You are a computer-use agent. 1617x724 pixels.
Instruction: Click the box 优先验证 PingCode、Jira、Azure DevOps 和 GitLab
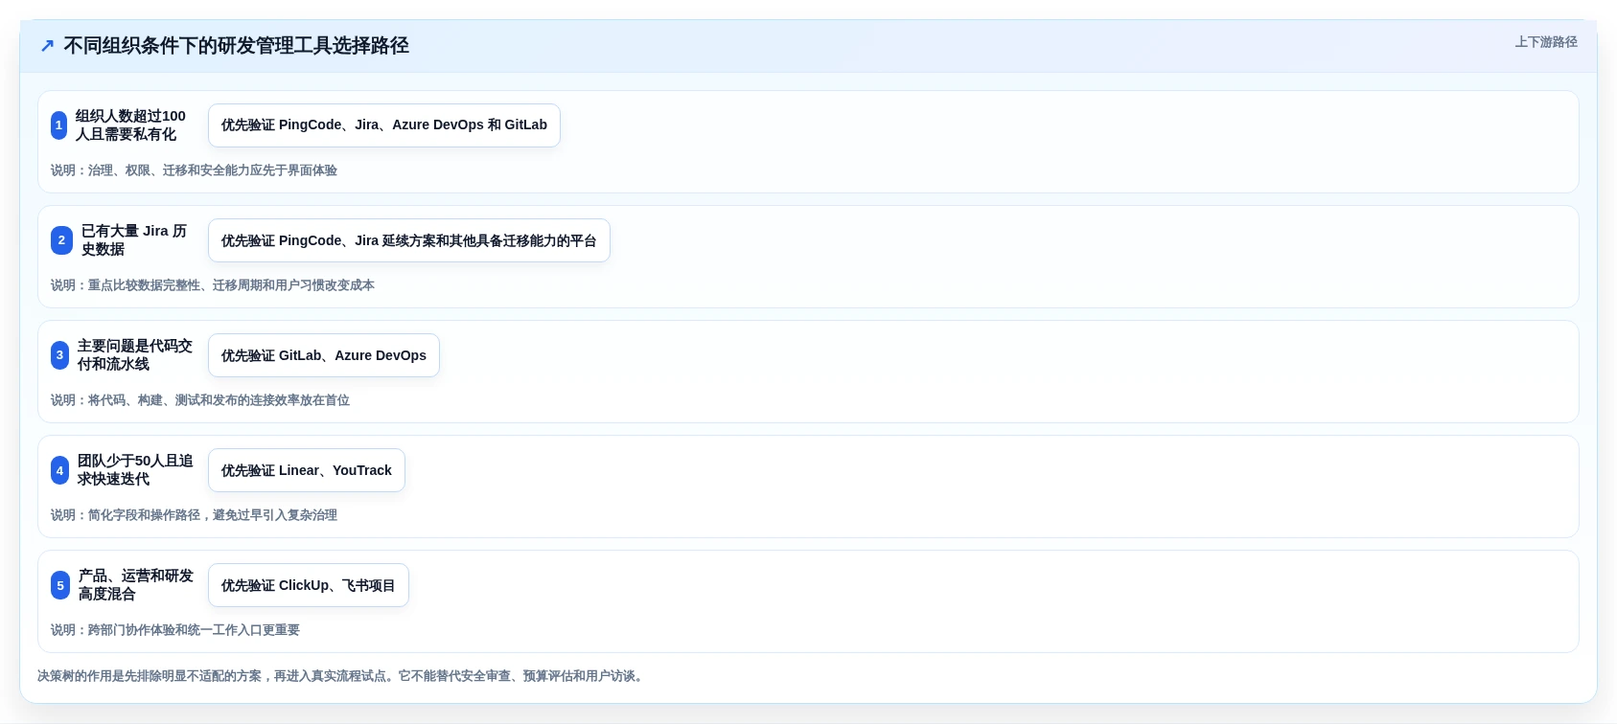point(384,125)
